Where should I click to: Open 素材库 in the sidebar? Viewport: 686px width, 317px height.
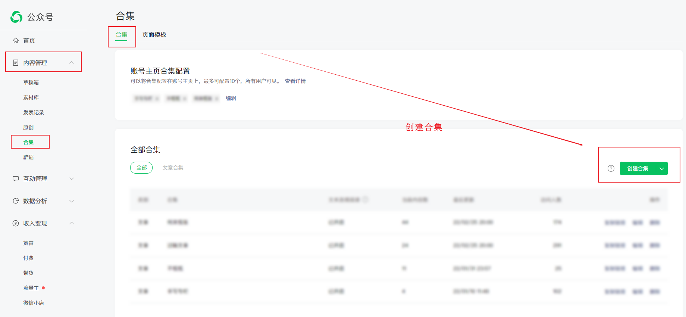31,97
